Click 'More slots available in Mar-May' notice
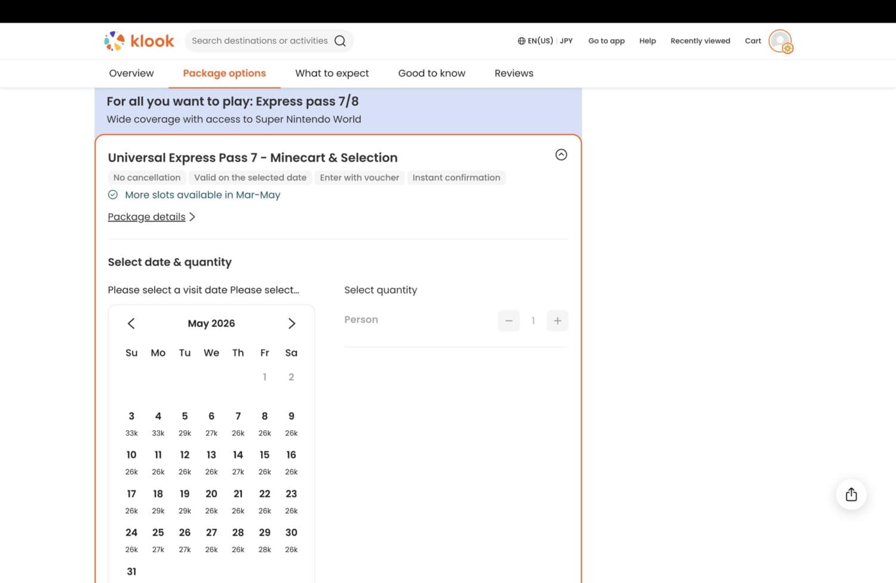 click(x=194, y=195)
